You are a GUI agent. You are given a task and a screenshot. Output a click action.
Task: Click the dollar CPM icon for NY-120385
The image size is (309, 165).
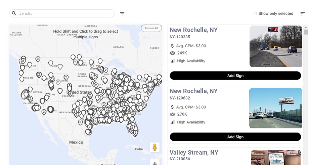coord(173,46)
